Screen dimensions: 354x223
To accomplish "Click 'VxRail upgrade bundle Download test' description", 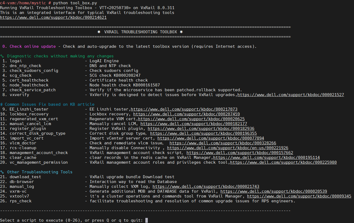I will 132,177.
